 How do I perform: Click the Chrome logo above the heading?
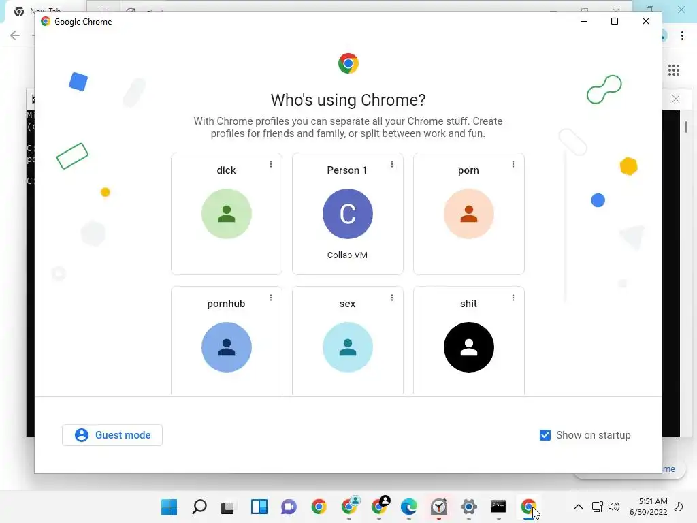pyautogui.click(x=348, y=63)
